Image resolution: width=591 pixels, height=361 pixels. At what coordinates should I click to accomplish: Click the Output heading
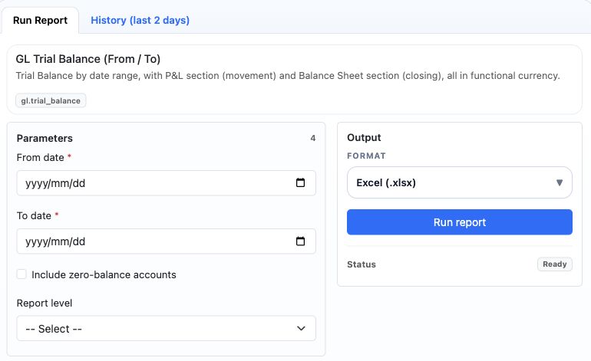364,137
